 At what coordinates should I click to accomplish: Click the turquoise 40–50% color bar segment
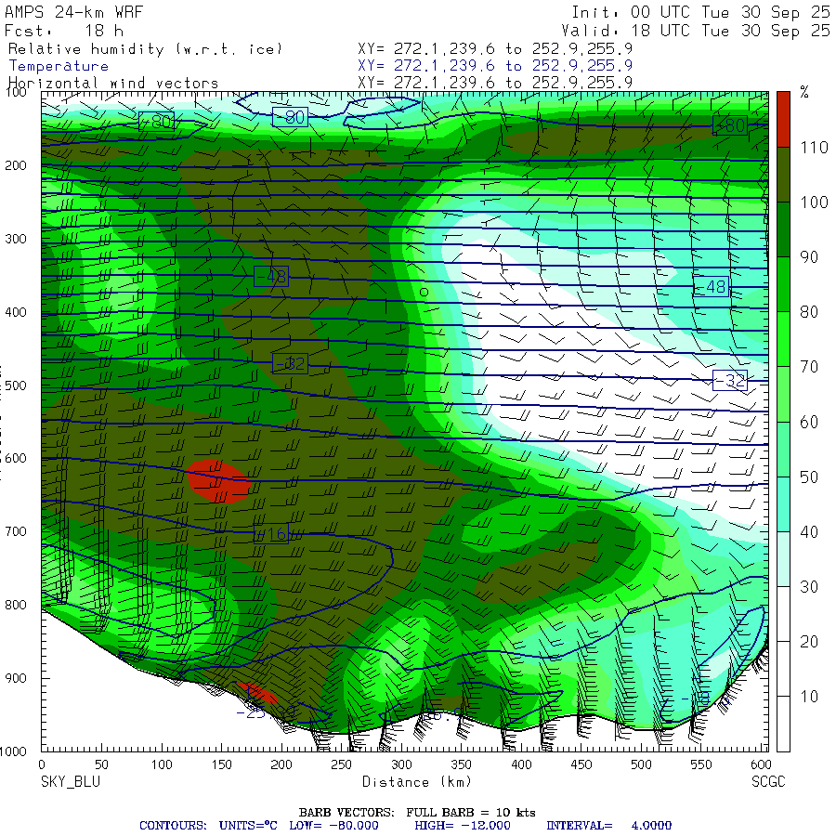point(783,503)
